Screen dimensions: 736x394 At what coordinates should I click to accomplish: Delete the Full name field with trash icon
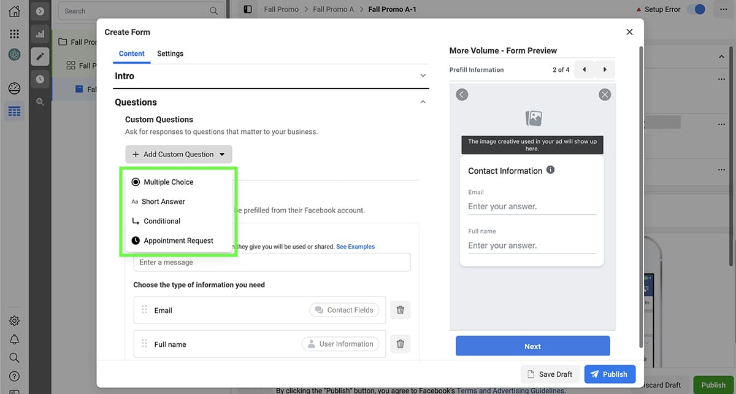point(400,344)
